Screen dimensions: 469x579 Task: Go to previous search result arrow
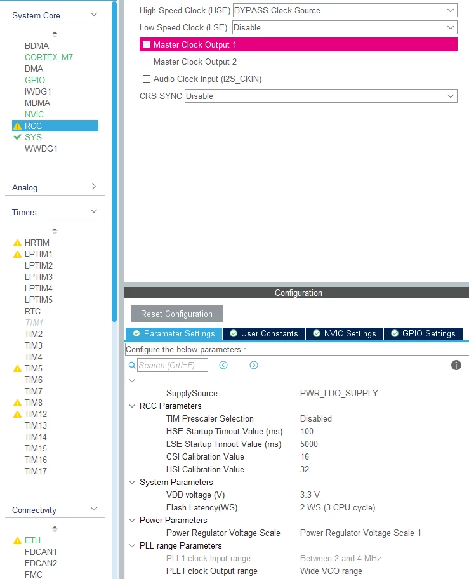[x=223, y=365]
